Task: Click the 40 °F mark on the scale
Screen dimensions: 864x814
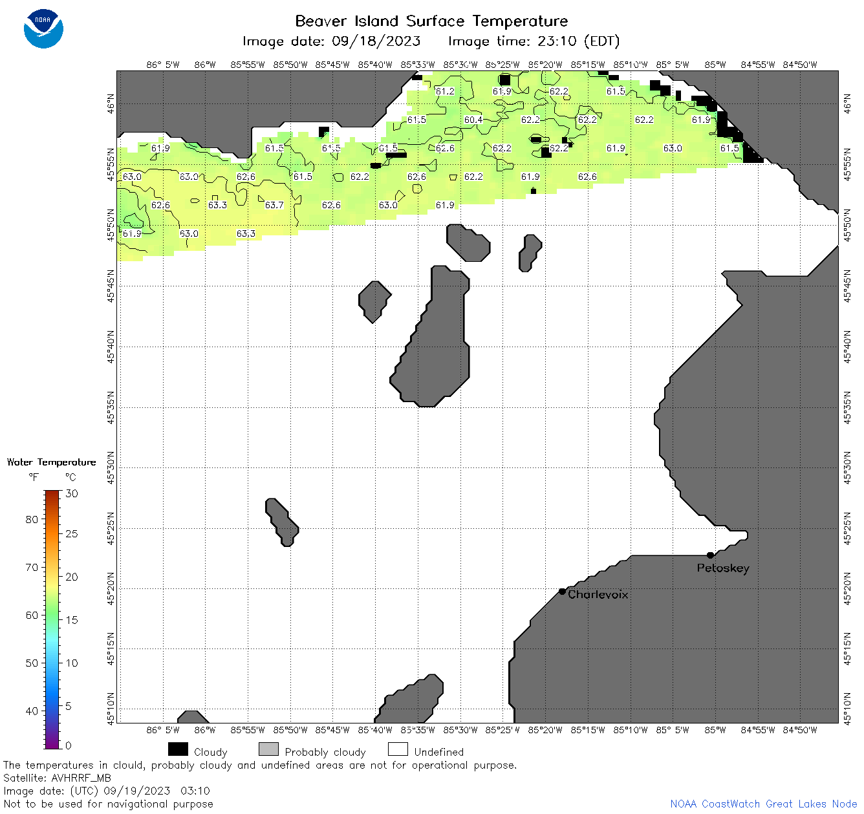Action: point(32,711)
